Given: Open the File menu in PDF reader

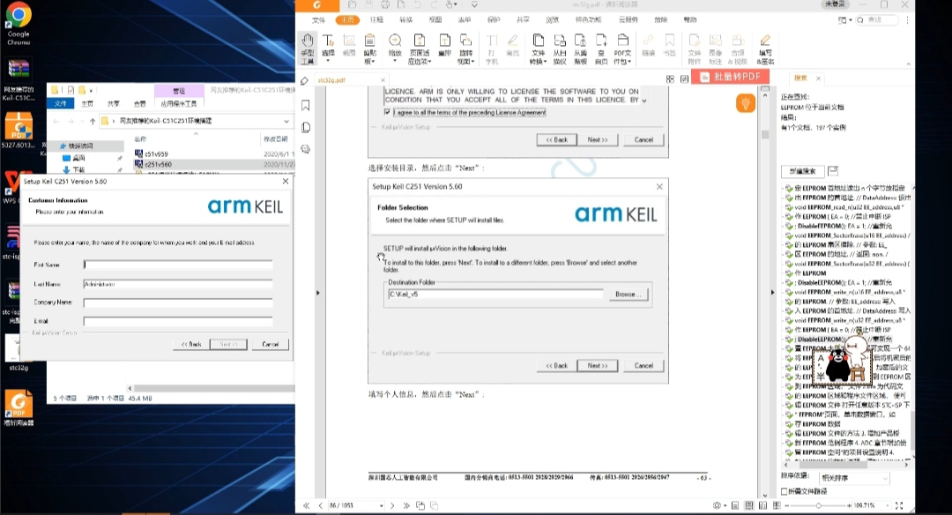Looking at the screenshot, I should [x=319, y=20].
